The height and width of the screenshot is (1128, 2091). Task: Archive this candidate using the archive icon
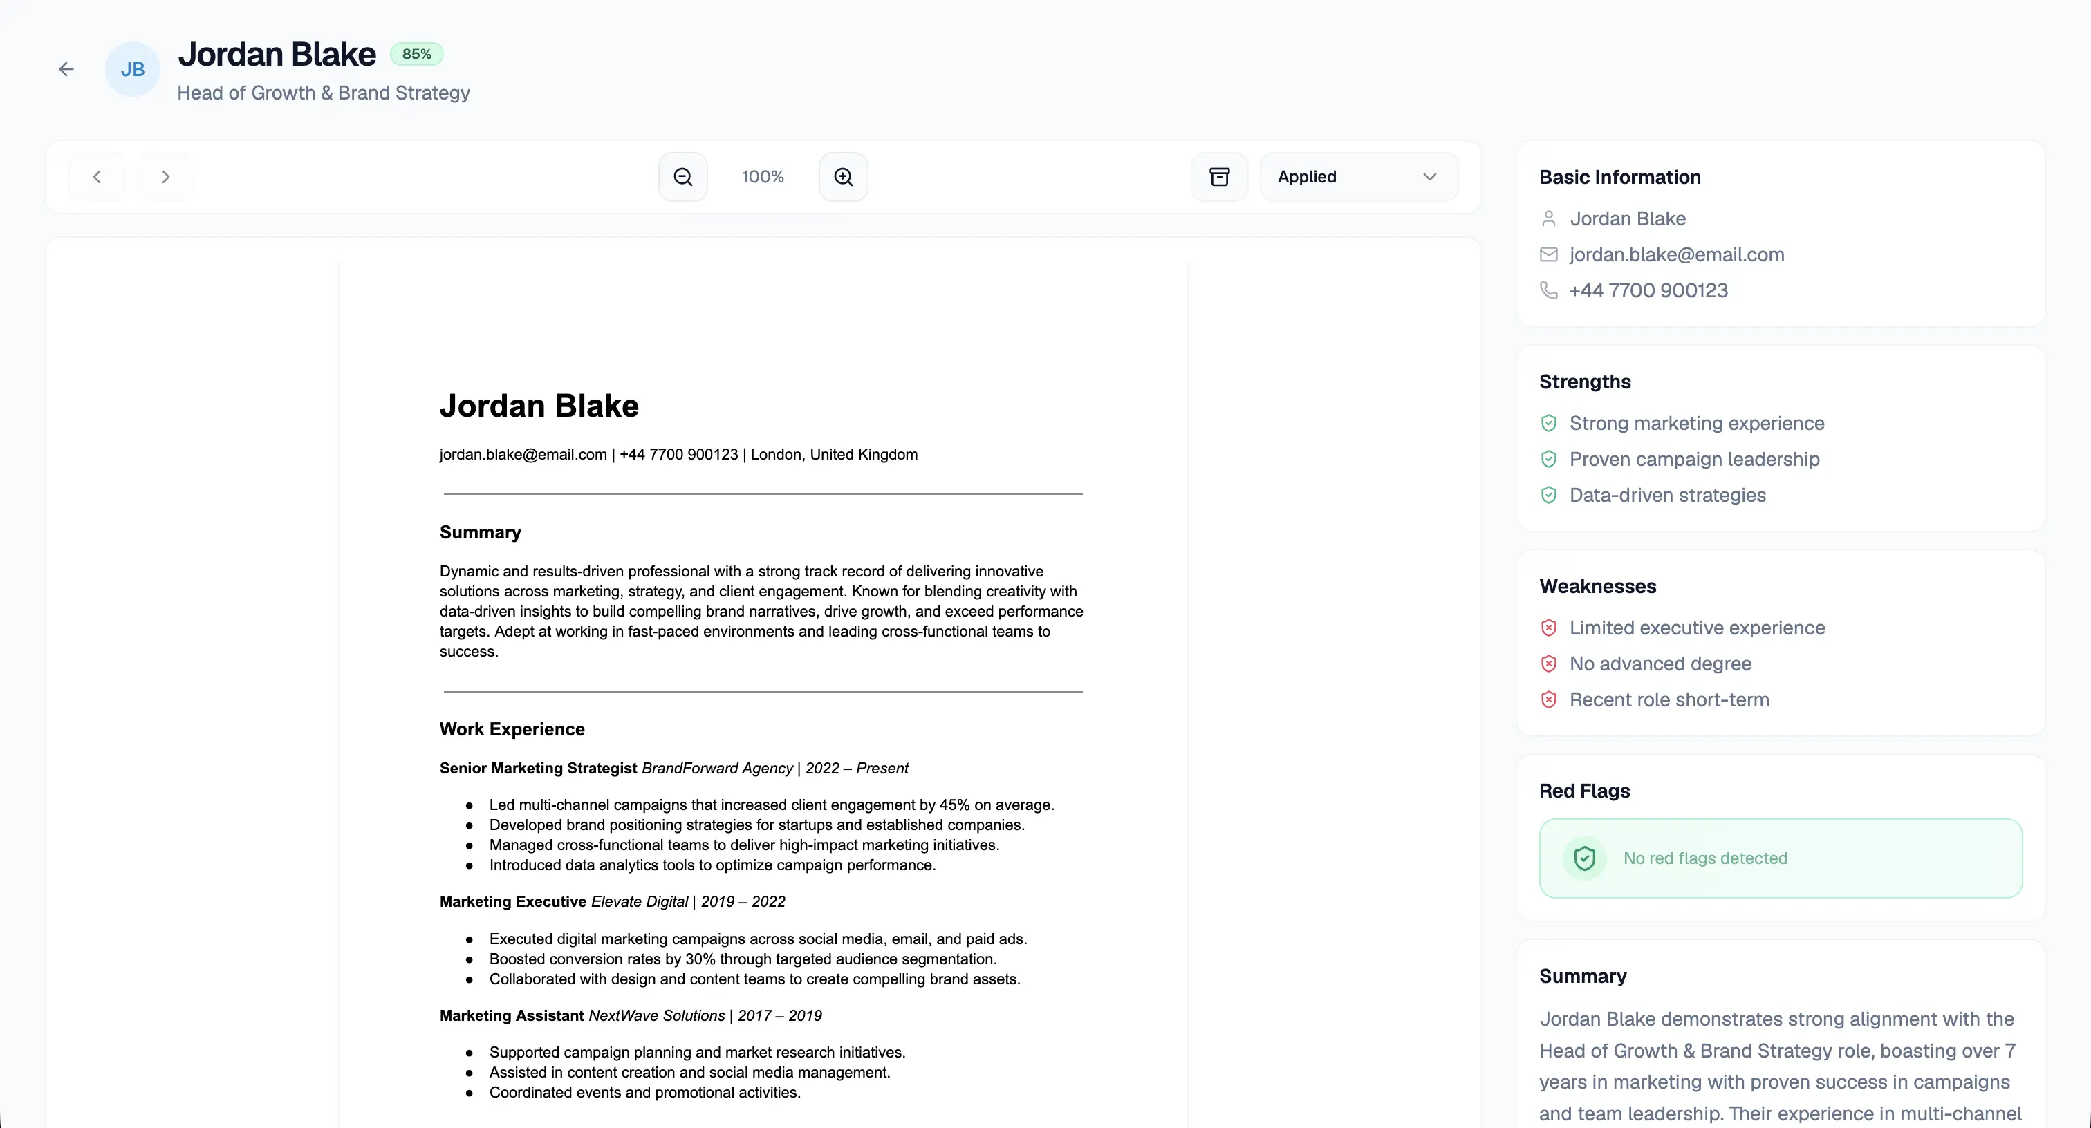(1219, 176)
